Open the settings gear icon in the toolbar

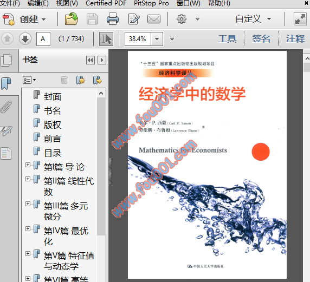click(182, 19)
